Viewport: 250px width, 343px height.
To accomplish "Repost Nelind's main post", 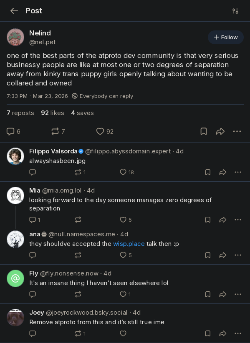I will tap(58, 131).
